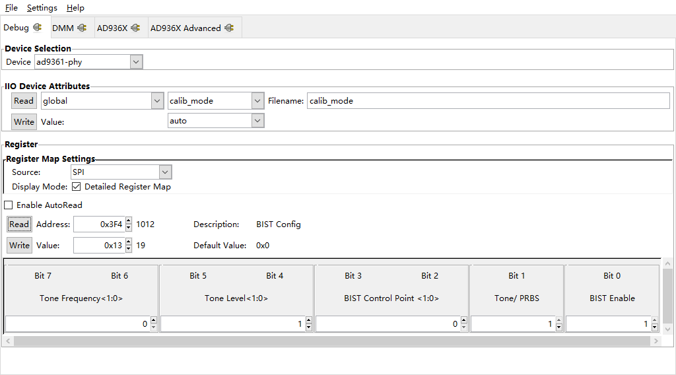Open the Settings menu

tap(42, 8)
